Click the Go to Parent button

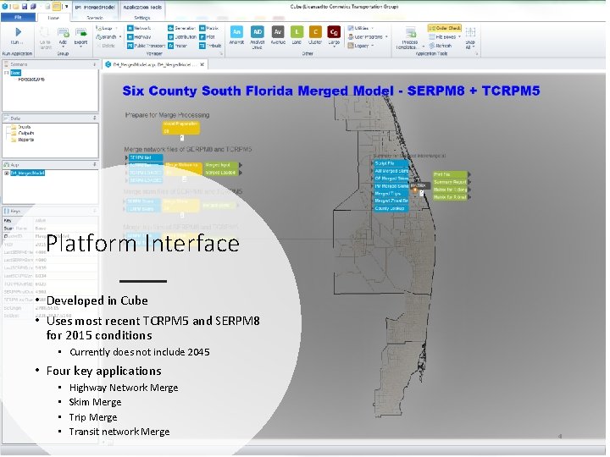[44, 37]
